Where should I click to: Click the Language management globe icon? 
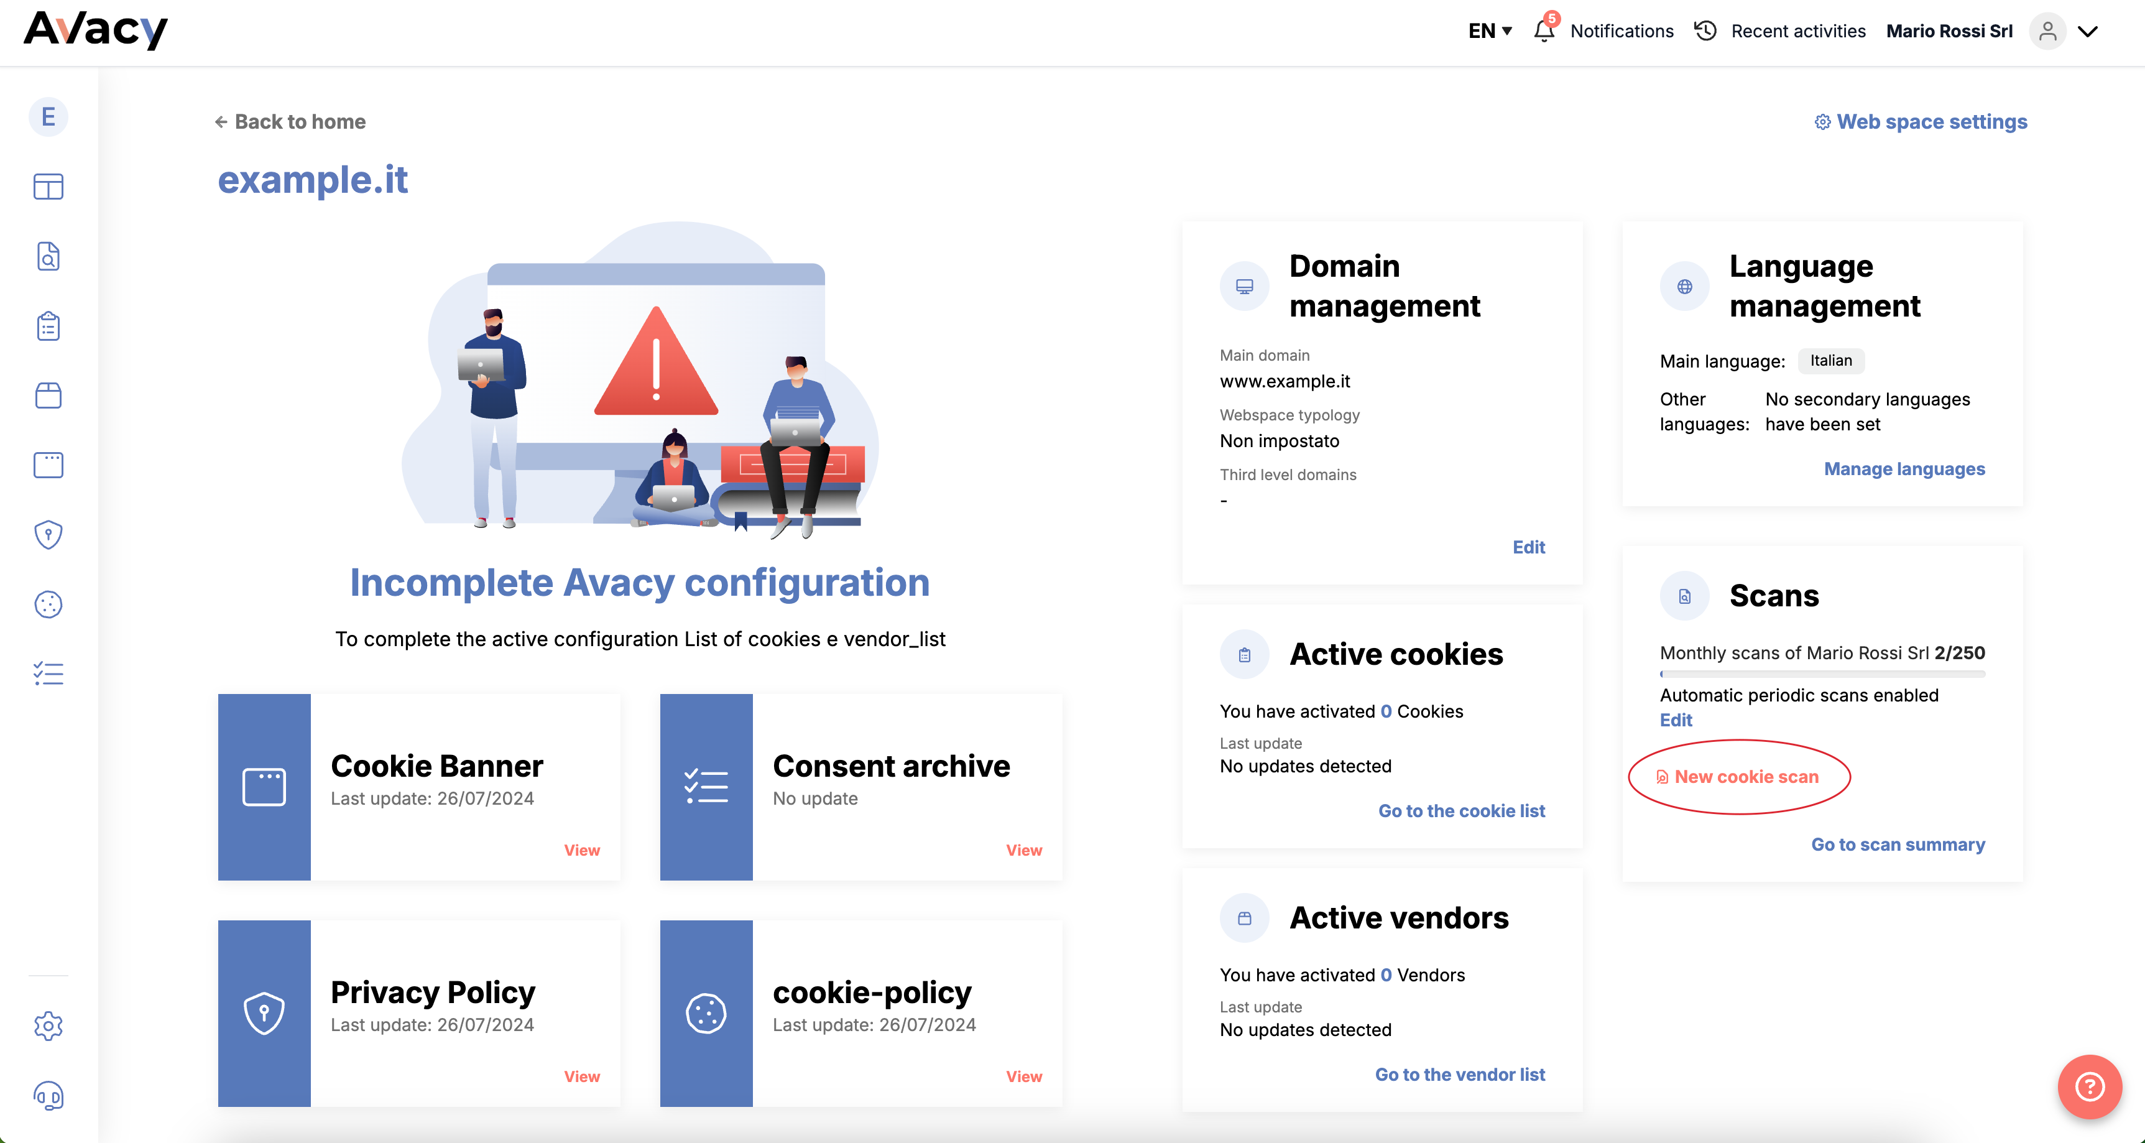click(x=1684, y=287)
